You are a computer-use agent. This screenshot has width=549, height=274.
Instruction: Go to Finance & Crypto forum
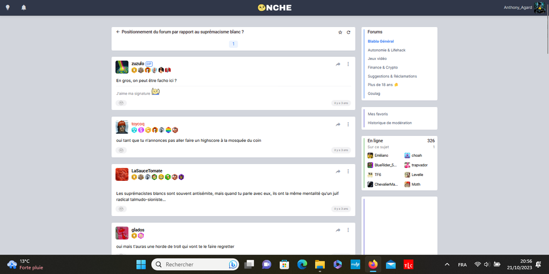(383, 67)
